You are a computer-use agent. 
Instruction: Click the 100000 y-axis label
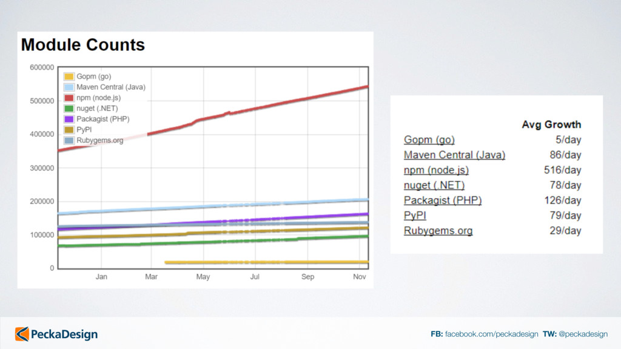tap(42, 234)
